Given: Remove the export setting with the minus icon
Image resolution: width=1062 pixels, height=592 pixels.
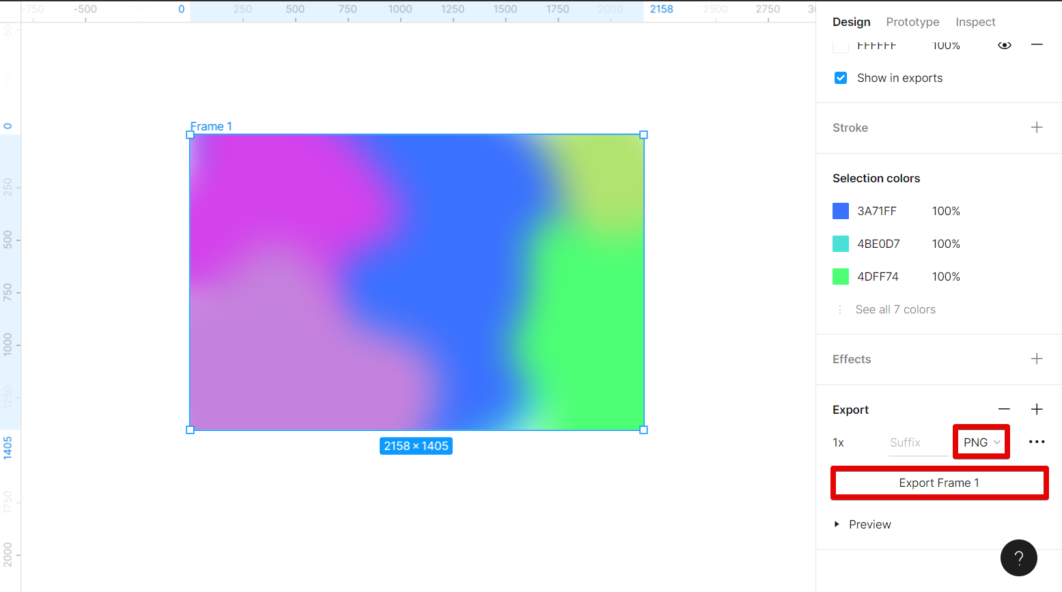Looking at the screenshot, I should tap(1003, 410).
